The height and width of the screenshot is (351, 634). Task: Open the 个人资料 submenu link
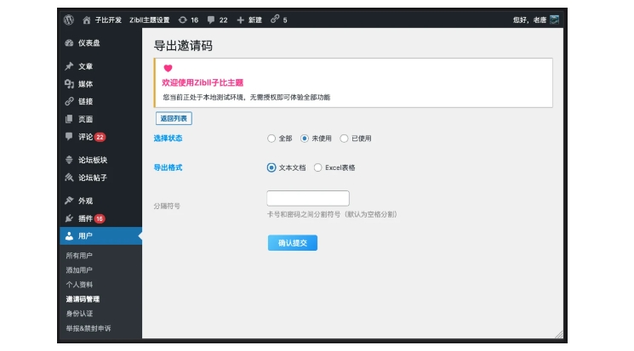coord(79,285)
